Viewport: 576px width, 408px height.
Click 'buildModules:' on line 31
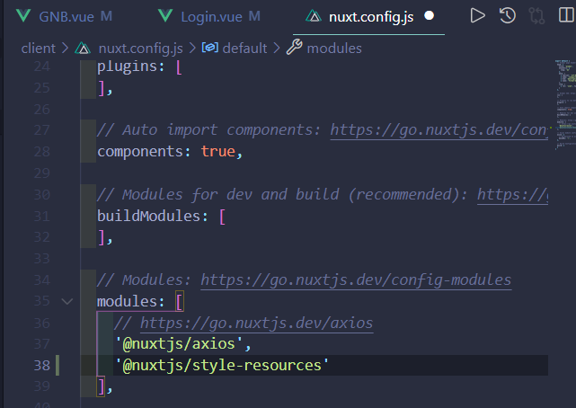[153, 216]
